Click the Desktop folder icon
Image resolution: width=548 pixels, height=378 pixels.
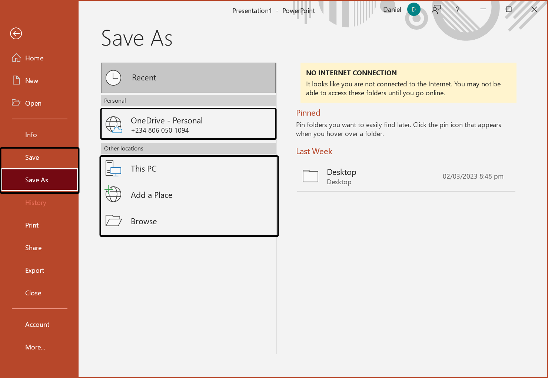point(310,176)
